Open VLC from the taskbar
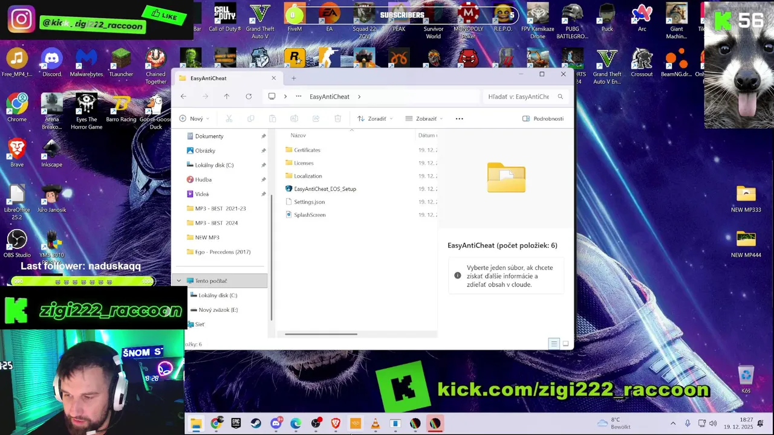 (x=376, y=424)
